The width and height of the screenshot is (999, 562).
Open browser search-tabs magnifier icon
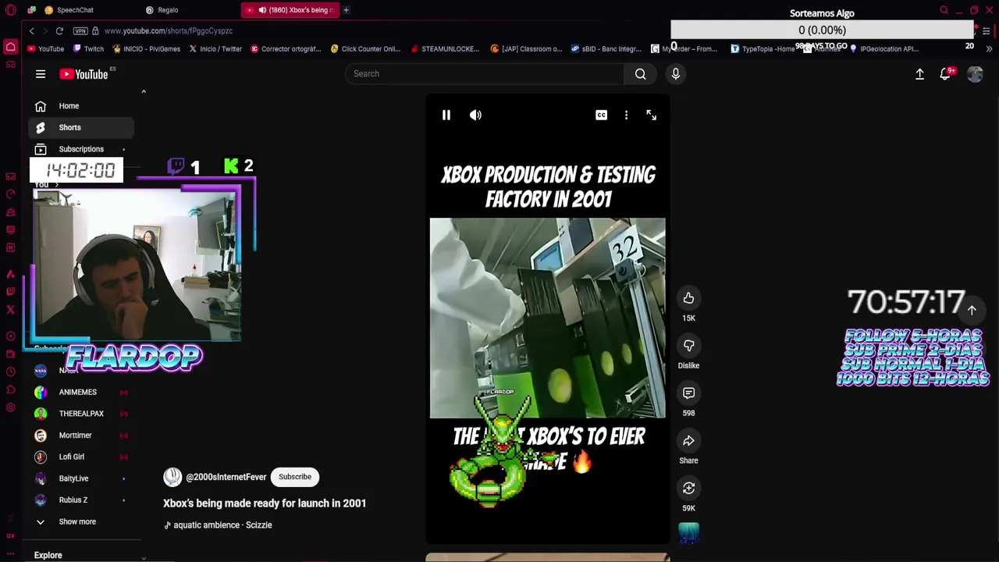pyautogui.click(x=944, y=10)
